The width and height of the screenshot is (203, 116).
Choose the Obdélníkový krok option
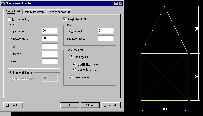(x=75, y=64)
